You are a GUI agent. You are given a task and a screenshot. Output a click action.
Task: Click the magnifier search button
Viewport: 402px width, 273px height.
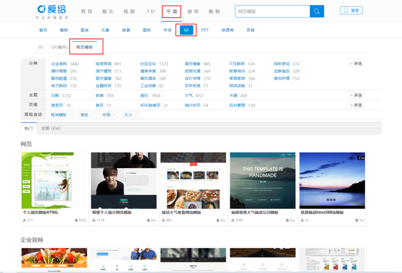pyautogui.click(x=317, y=11)
